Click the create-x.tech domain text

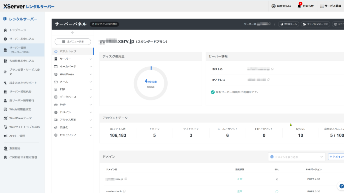click(114, 191)
